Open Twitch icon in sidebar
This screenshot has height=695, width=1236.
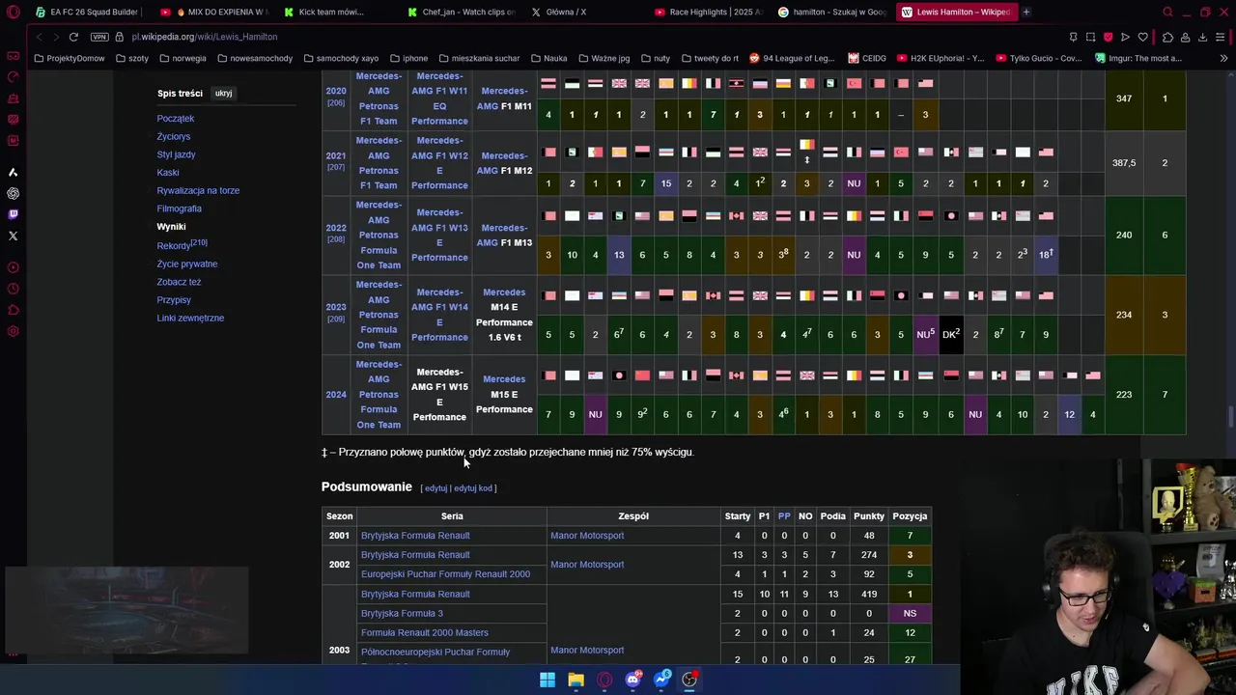click(13, 214)
